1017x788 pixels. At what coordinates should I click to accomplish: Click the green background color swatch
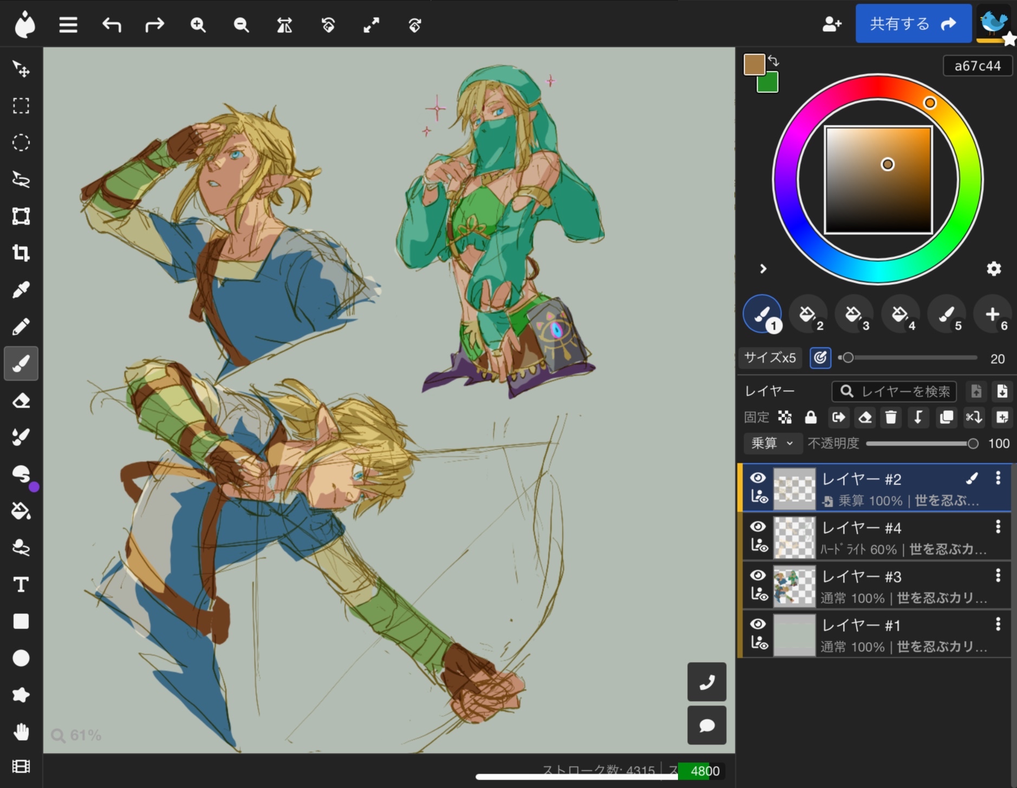[768, 83]
